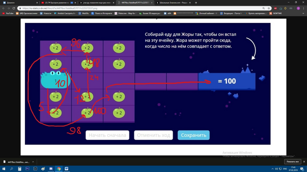This screenshot has width=307, height=172.
Task: Click the Windows Start button
Action: click(x=4, y=169)
